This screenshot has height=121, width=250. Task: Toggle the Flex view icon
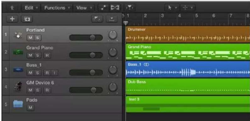[x=115, y=8]
